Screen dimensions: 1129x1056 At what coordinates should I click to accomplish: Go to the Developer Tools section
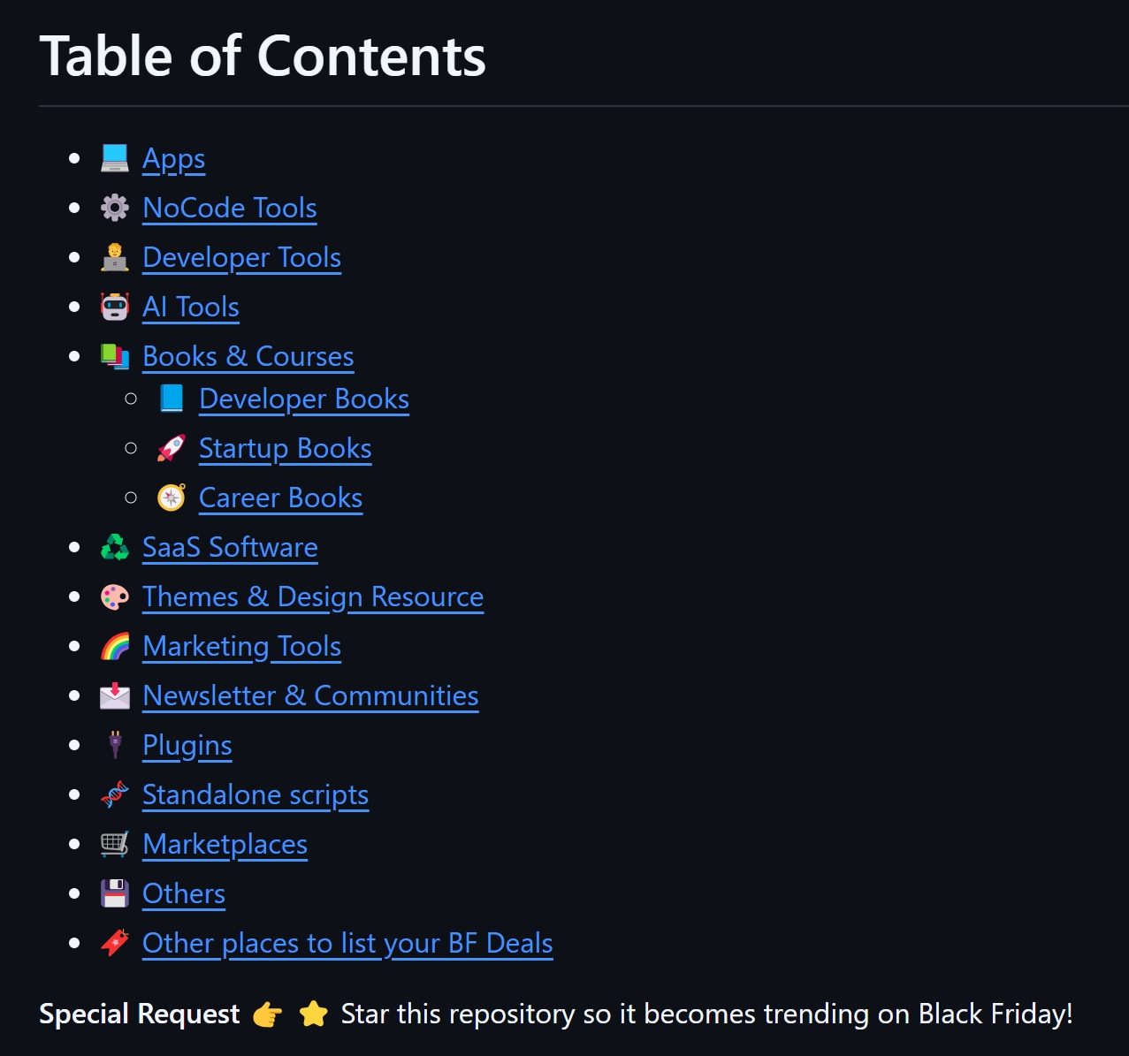(x=241, y=258)
